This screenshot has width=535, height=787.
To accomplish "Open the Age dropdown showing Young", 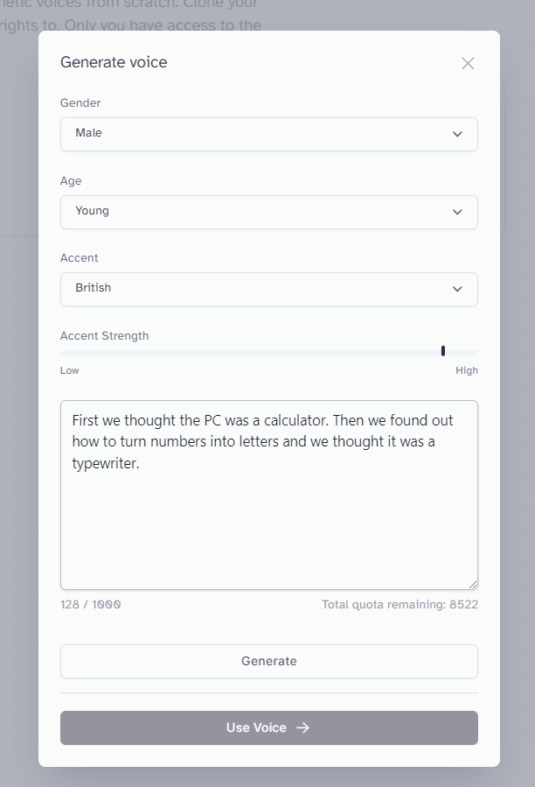I will pyautogui.click(x=268, y=212).
